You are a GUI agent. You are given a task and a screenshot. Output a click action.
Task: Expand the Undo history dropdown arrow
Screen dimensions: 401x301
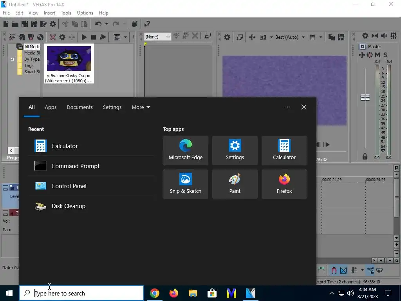tap(107, 24)
